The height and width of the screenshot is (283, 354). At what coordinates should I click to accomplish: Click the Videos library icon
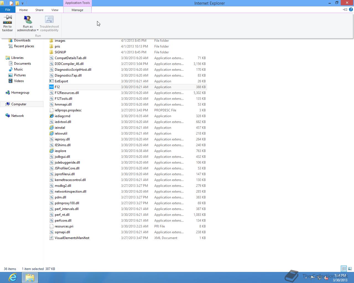[11, 81]
